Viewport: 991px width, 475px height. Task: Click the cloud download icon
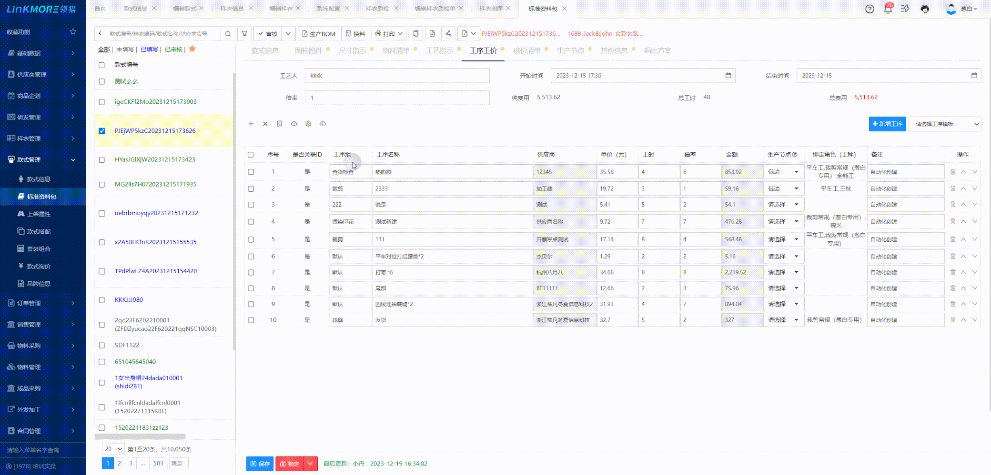pyautogui.click(x=294, y=124)
